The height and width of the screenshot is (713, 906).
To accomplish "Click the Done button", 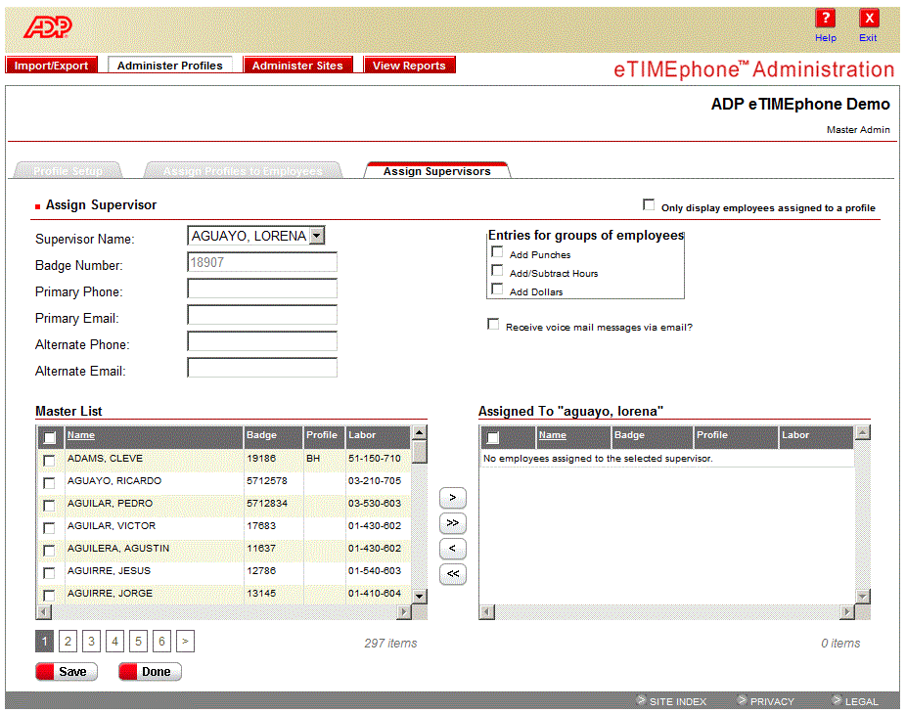I will point(151,671).
